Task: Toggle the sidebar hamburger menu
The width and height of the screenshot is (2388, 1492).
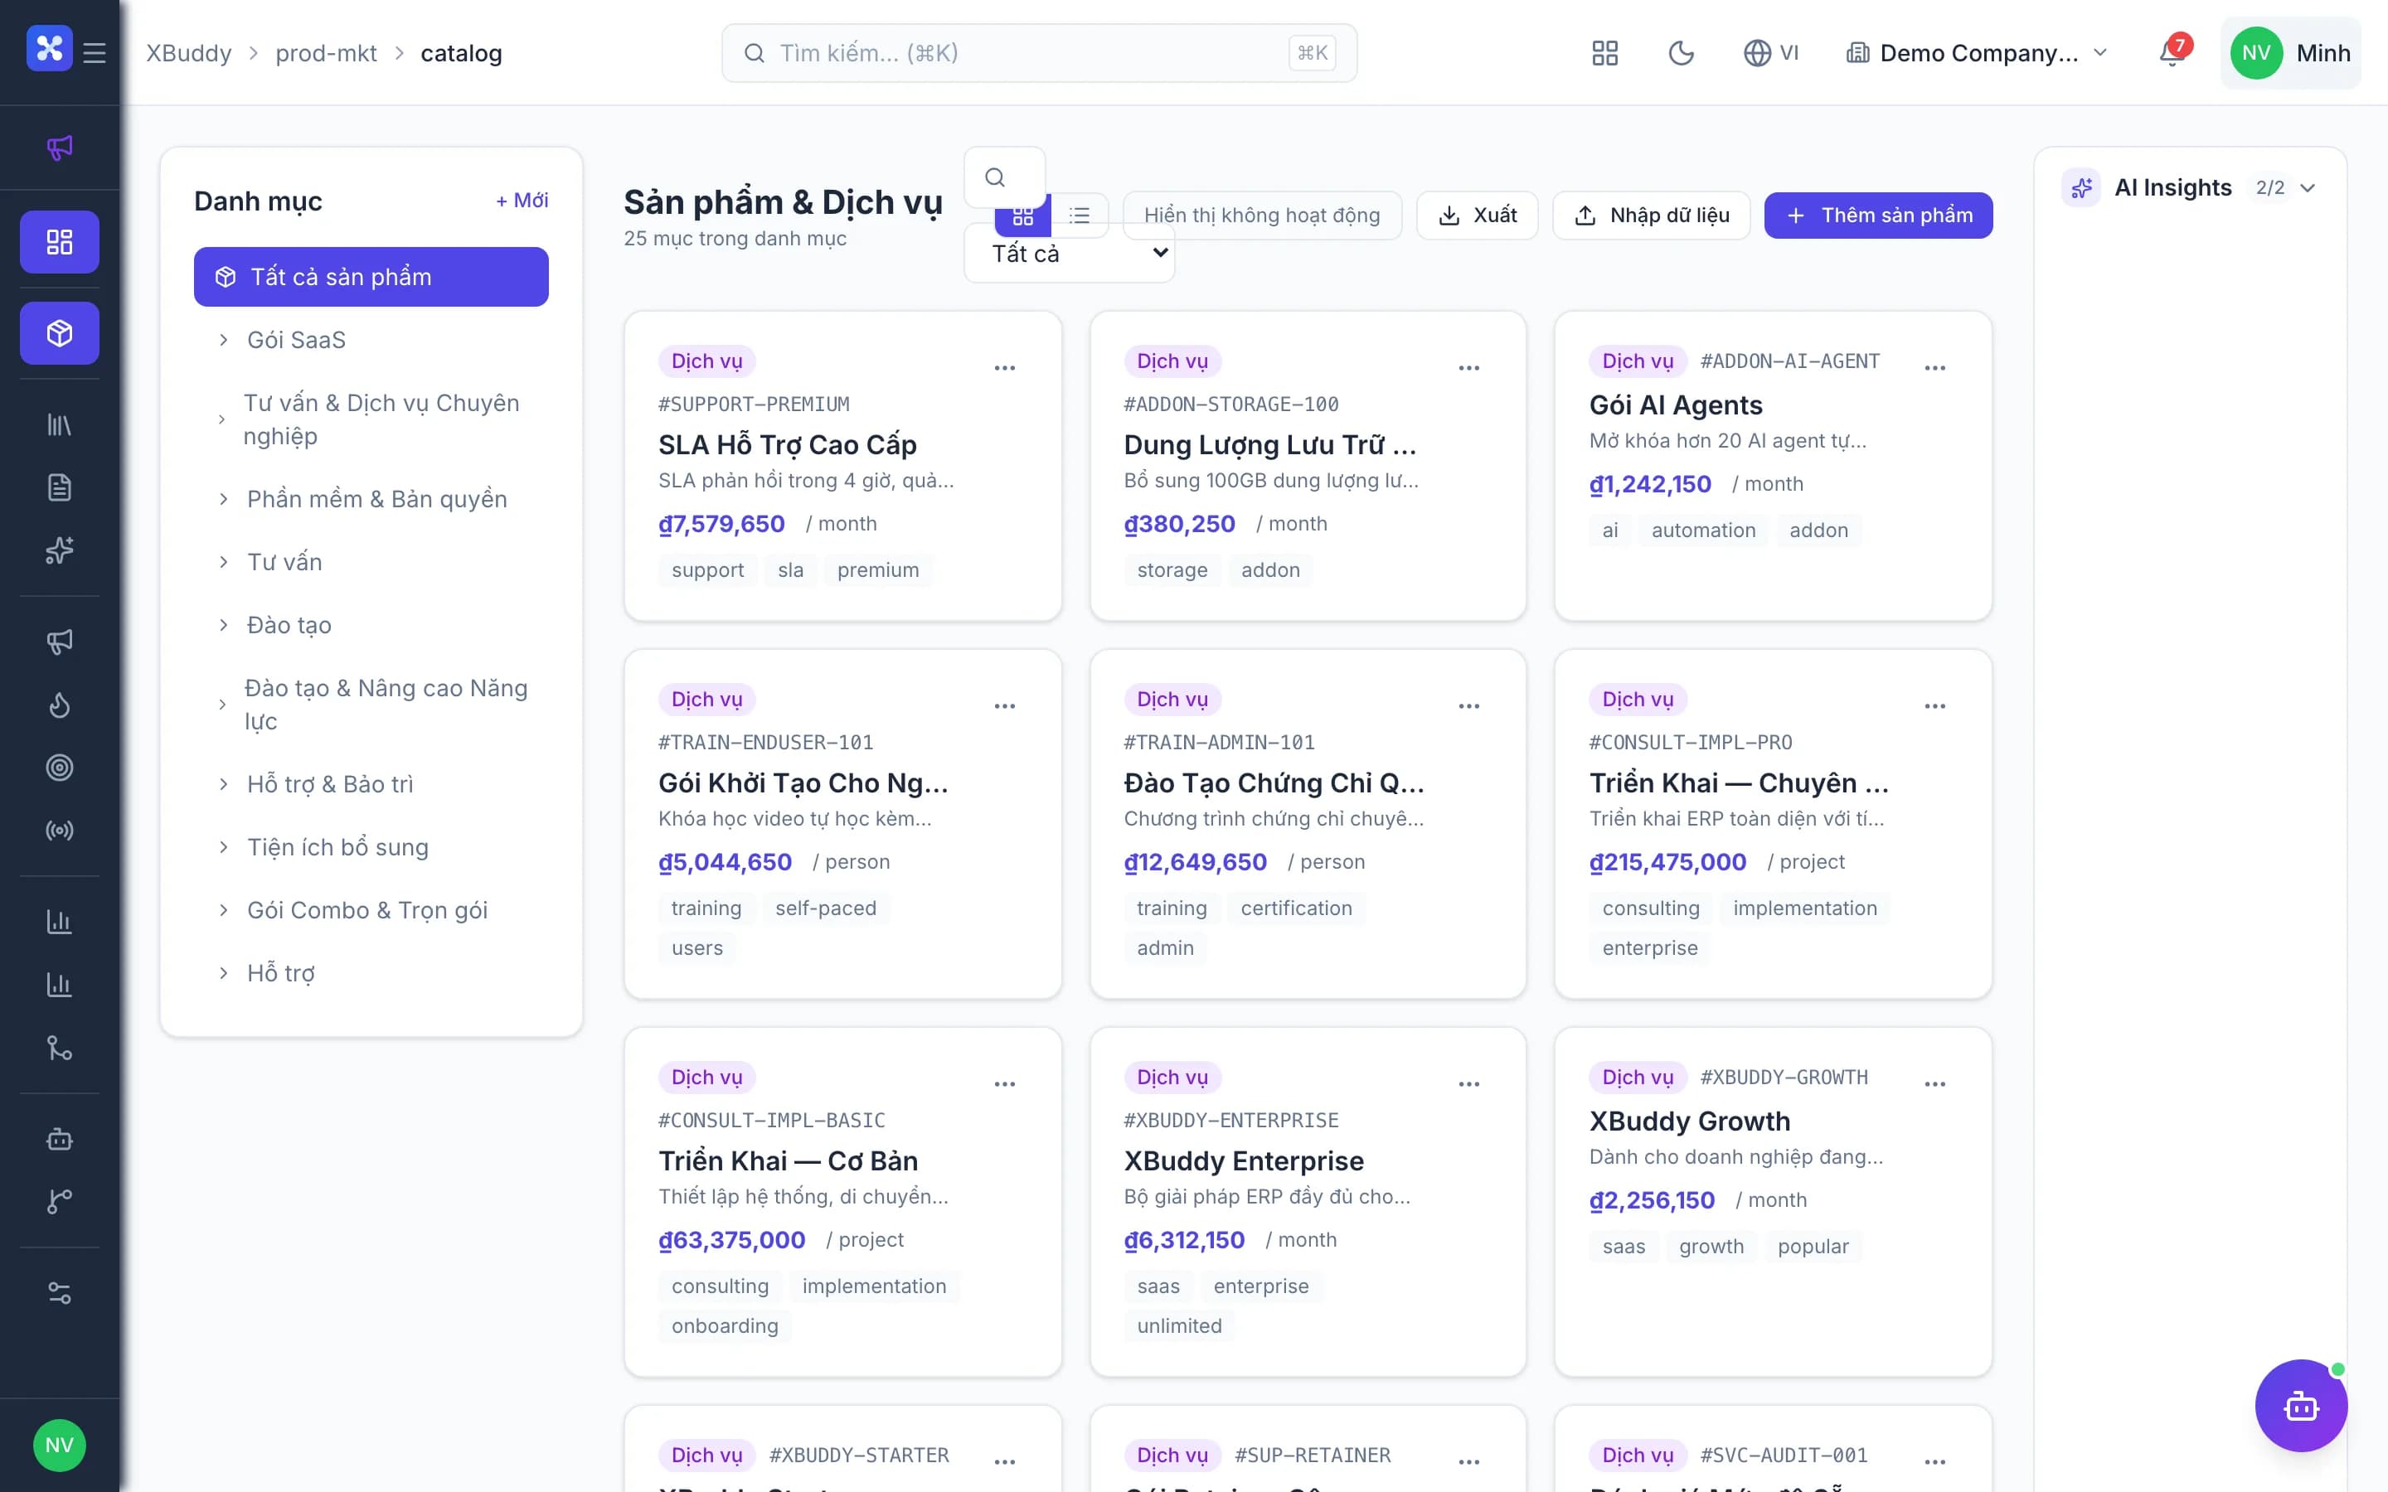Action: pyautogui.click(x=95, y=52)
